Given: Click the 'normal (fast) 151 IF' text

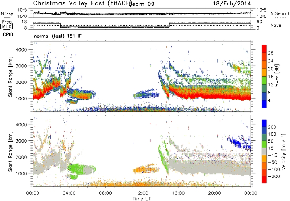Looking at the screenshot, I should click(58, 36).
